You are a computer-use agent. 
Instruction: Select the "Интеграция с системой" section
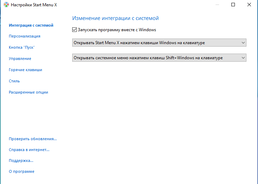(31, 25)
